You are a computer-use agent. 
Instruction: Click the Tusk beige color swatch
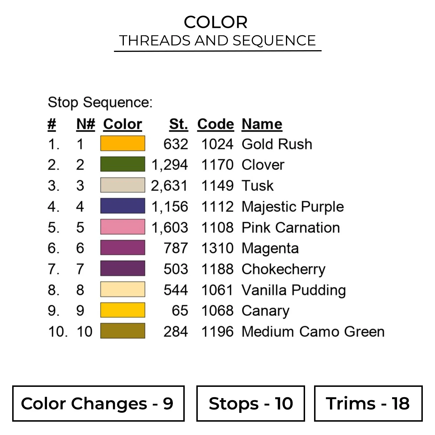click(x=123, y=185)
